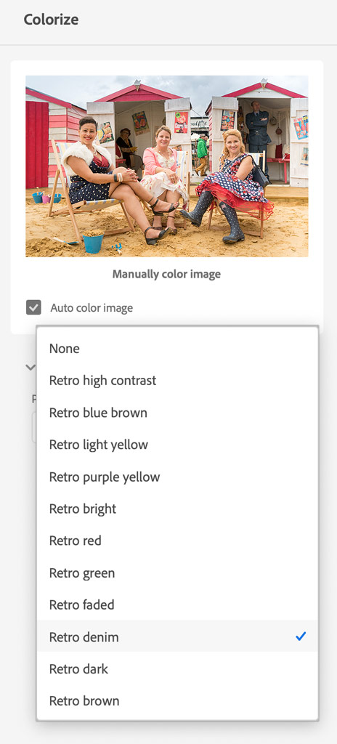Viewport: 337px width, 744px height.
Task: Click the Manually color image link
Action: pos(166,274)
